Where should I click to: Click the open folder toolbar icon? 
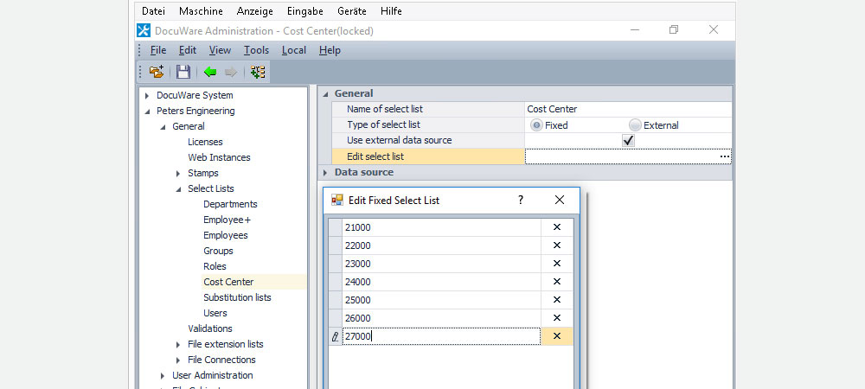(x=157, y=72)
